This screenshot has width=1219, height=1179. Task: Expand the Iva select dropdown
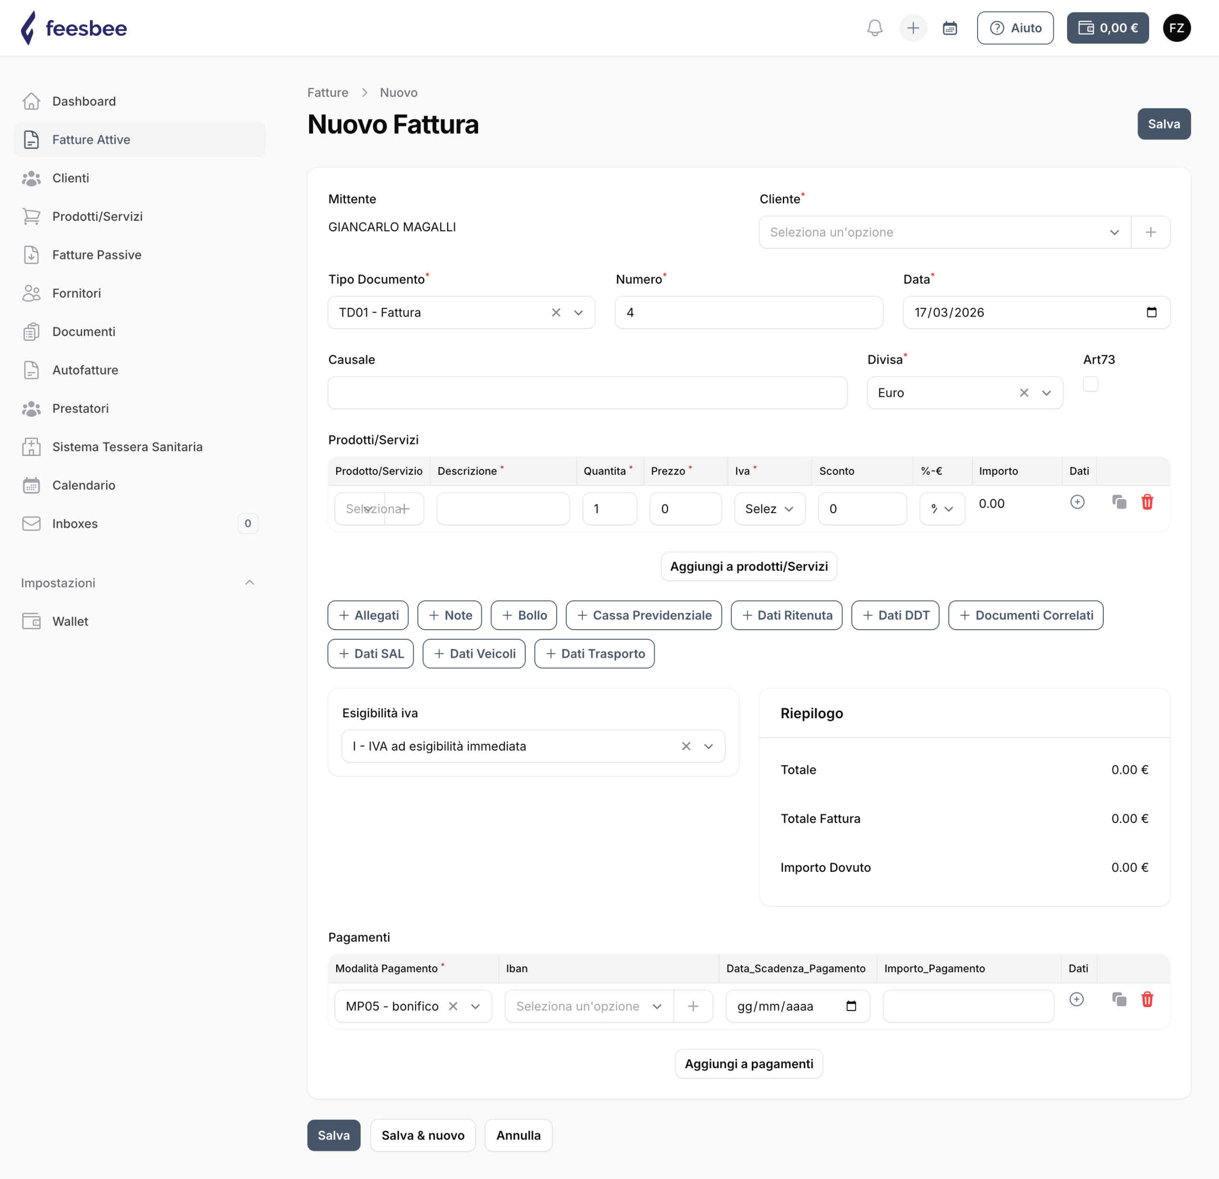pyautogui.click(x=769, y=509)
